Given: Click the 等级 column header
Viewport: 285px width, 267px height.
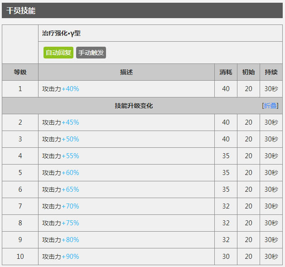Looking at the screenshot, I should point(20,72).
